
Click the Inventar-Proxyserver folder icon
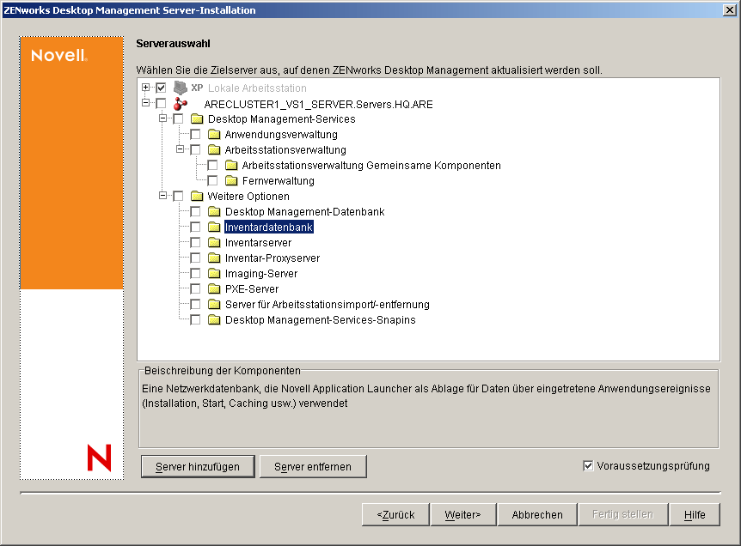(214, 258)
